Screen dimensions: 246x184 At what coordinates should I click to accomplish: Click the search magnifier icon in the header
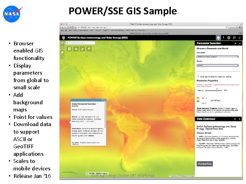pos(234,38)
